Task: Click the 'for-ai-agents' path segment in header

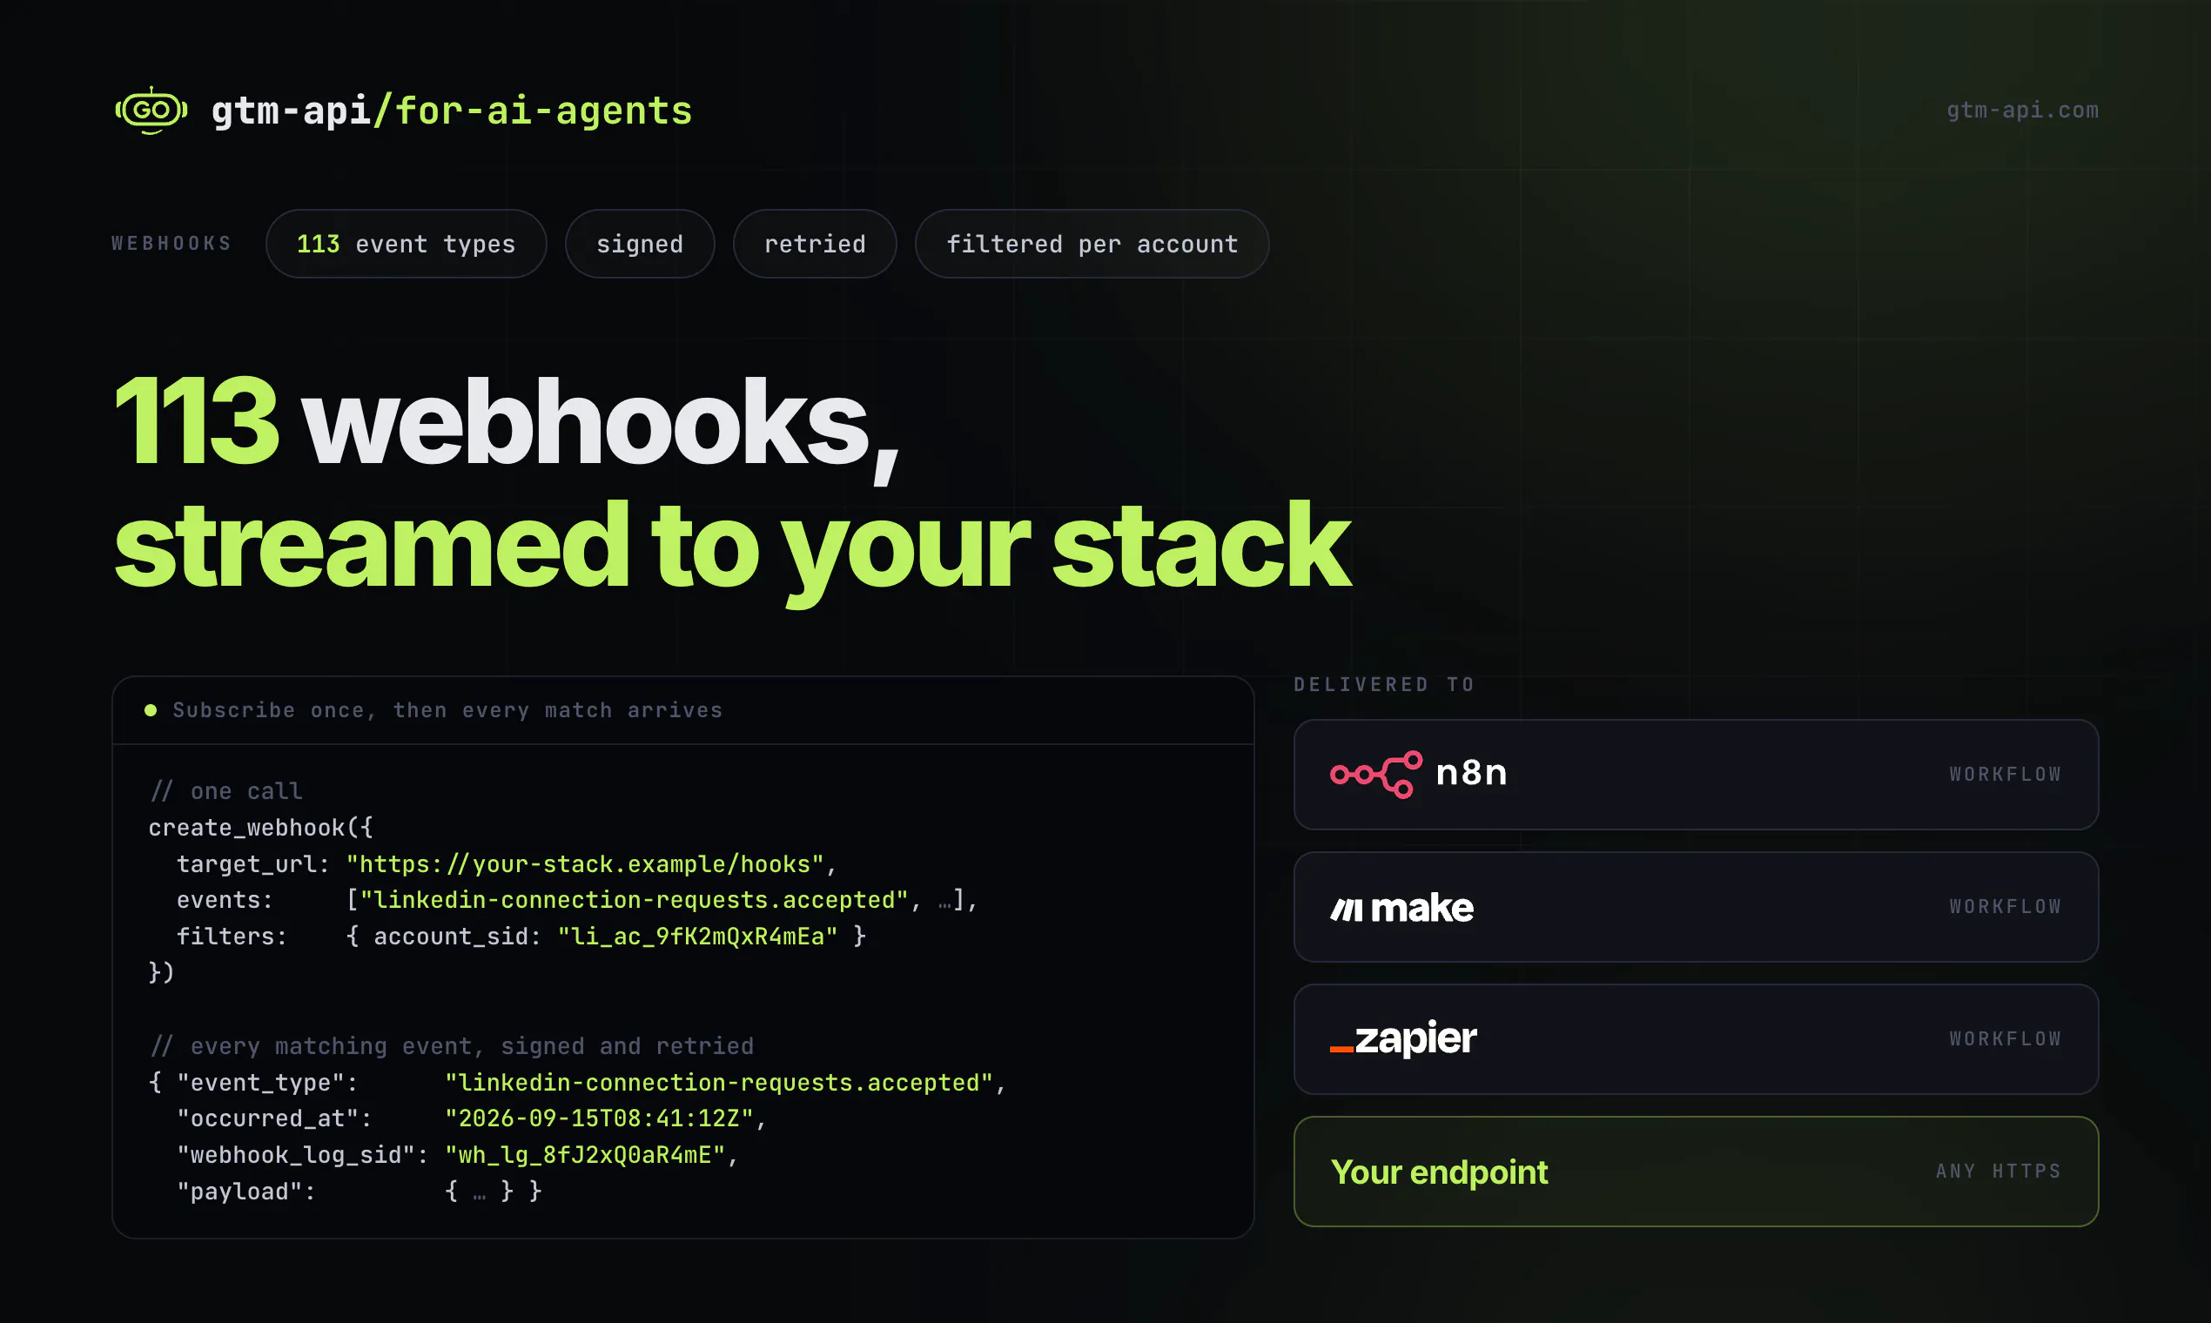Action: click(x=543, y=111)
